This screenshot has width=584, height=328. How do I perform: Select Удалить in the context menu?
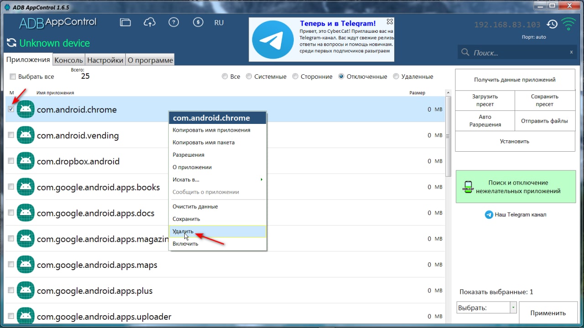tap(218, 231)
